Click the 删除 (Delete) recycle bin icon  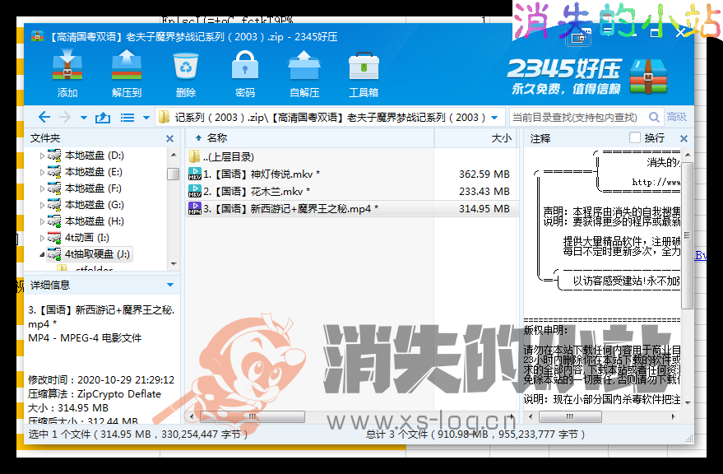click(x=186, y=74)
